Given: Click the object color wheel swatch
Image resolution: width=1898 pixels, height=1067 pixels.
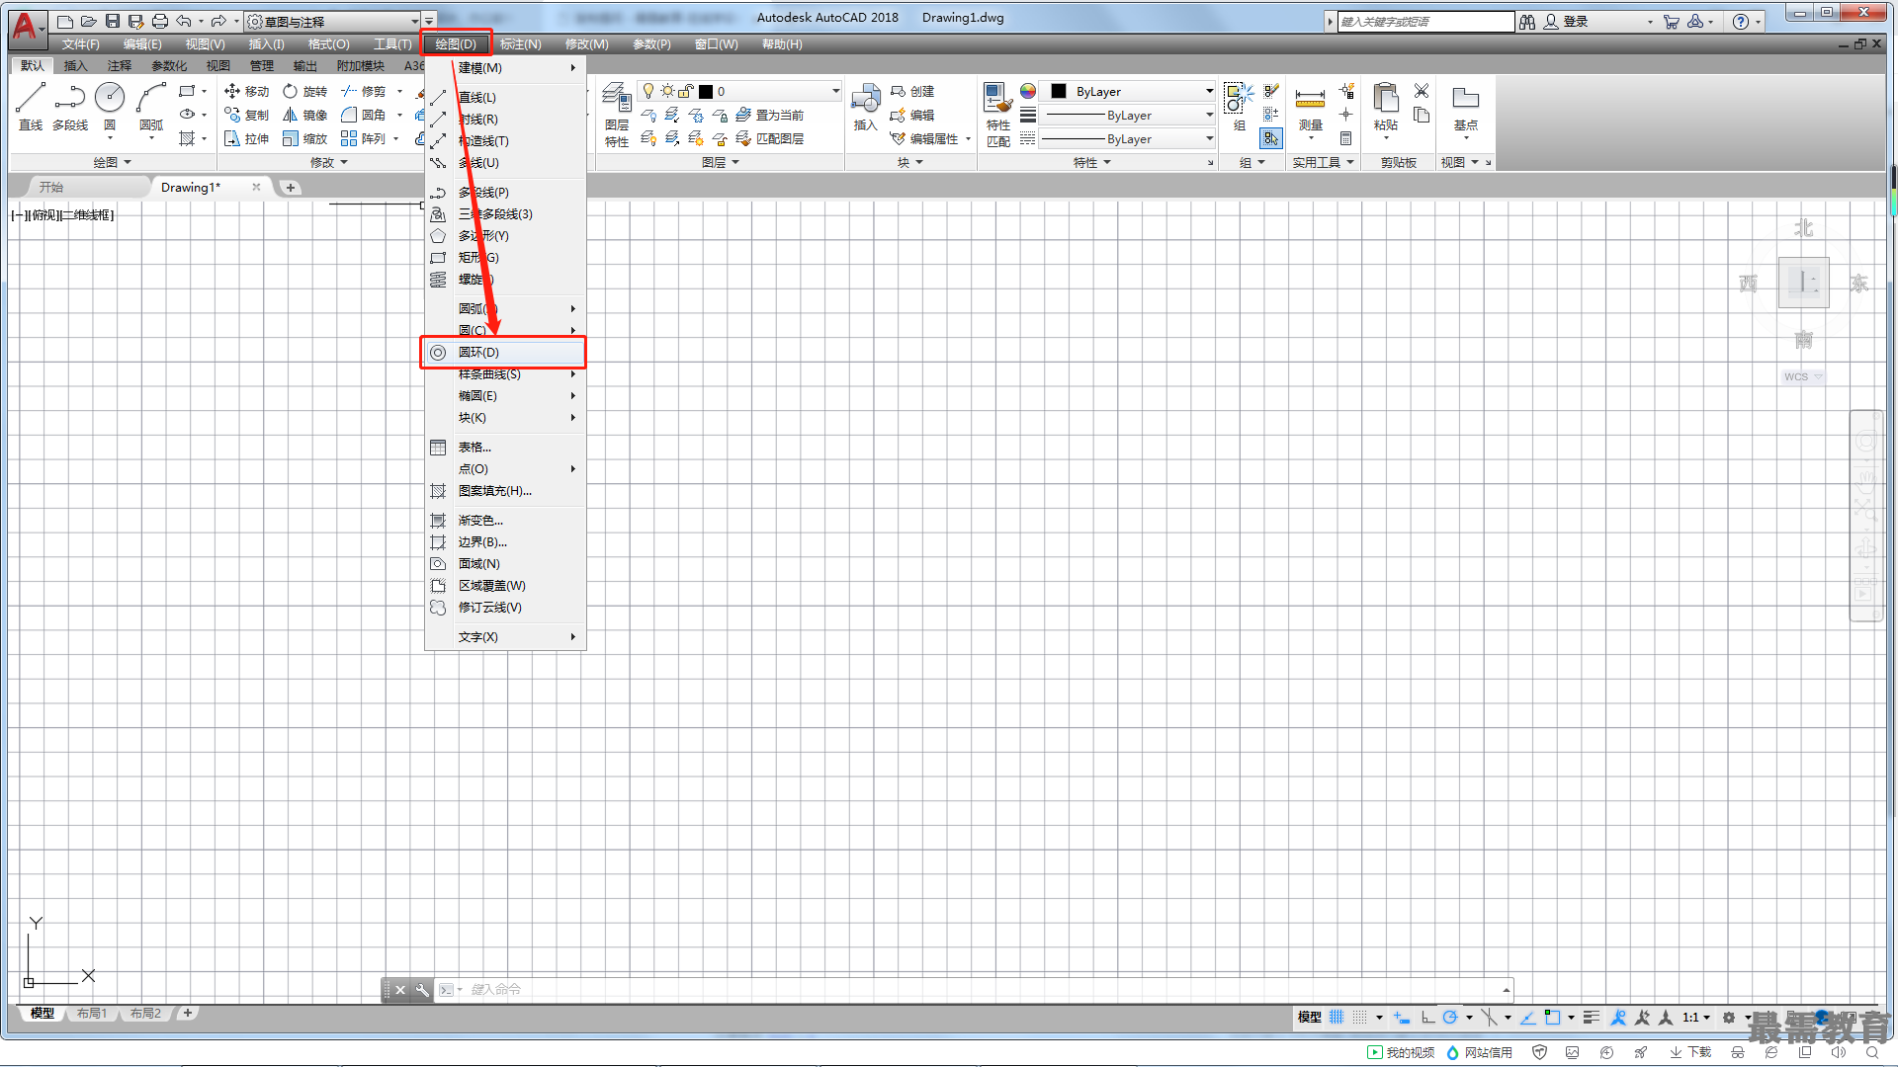Looking at the screenshot, I should (1028, 91).
